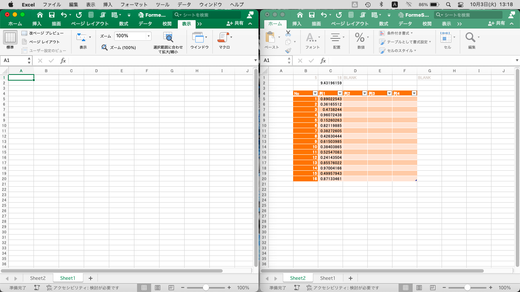Open the No column filter dropdown
Screen dimensions: 520x292
(x=315, y=94)
